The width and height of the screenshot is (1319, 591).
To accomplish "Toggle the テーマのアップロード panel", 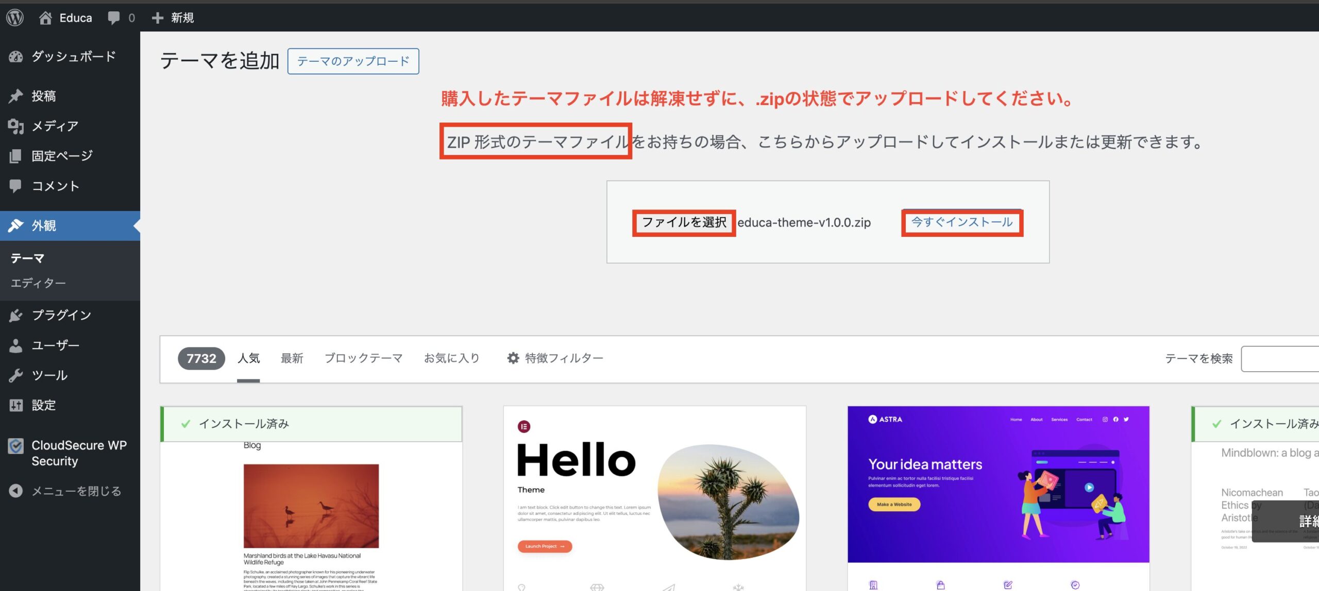I will (353, 61).
